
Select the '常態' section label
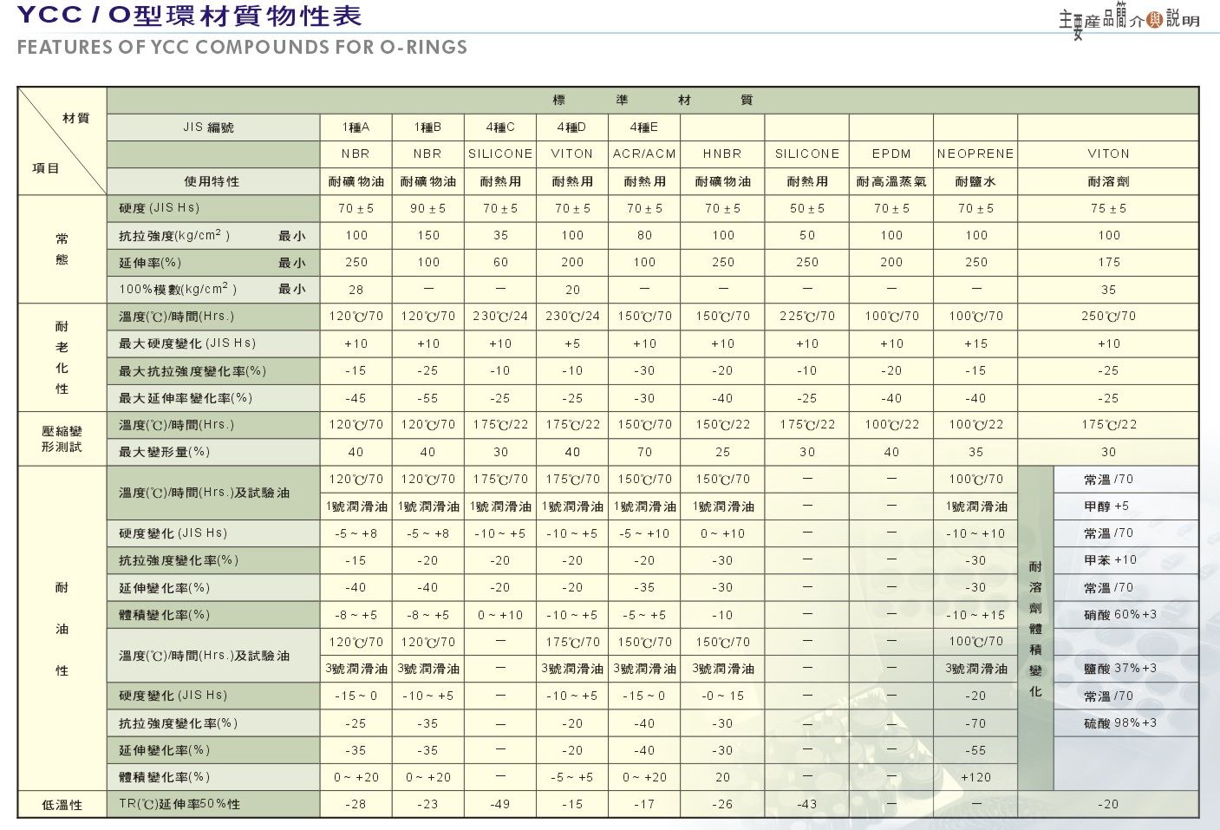click(x=62, y=249)
